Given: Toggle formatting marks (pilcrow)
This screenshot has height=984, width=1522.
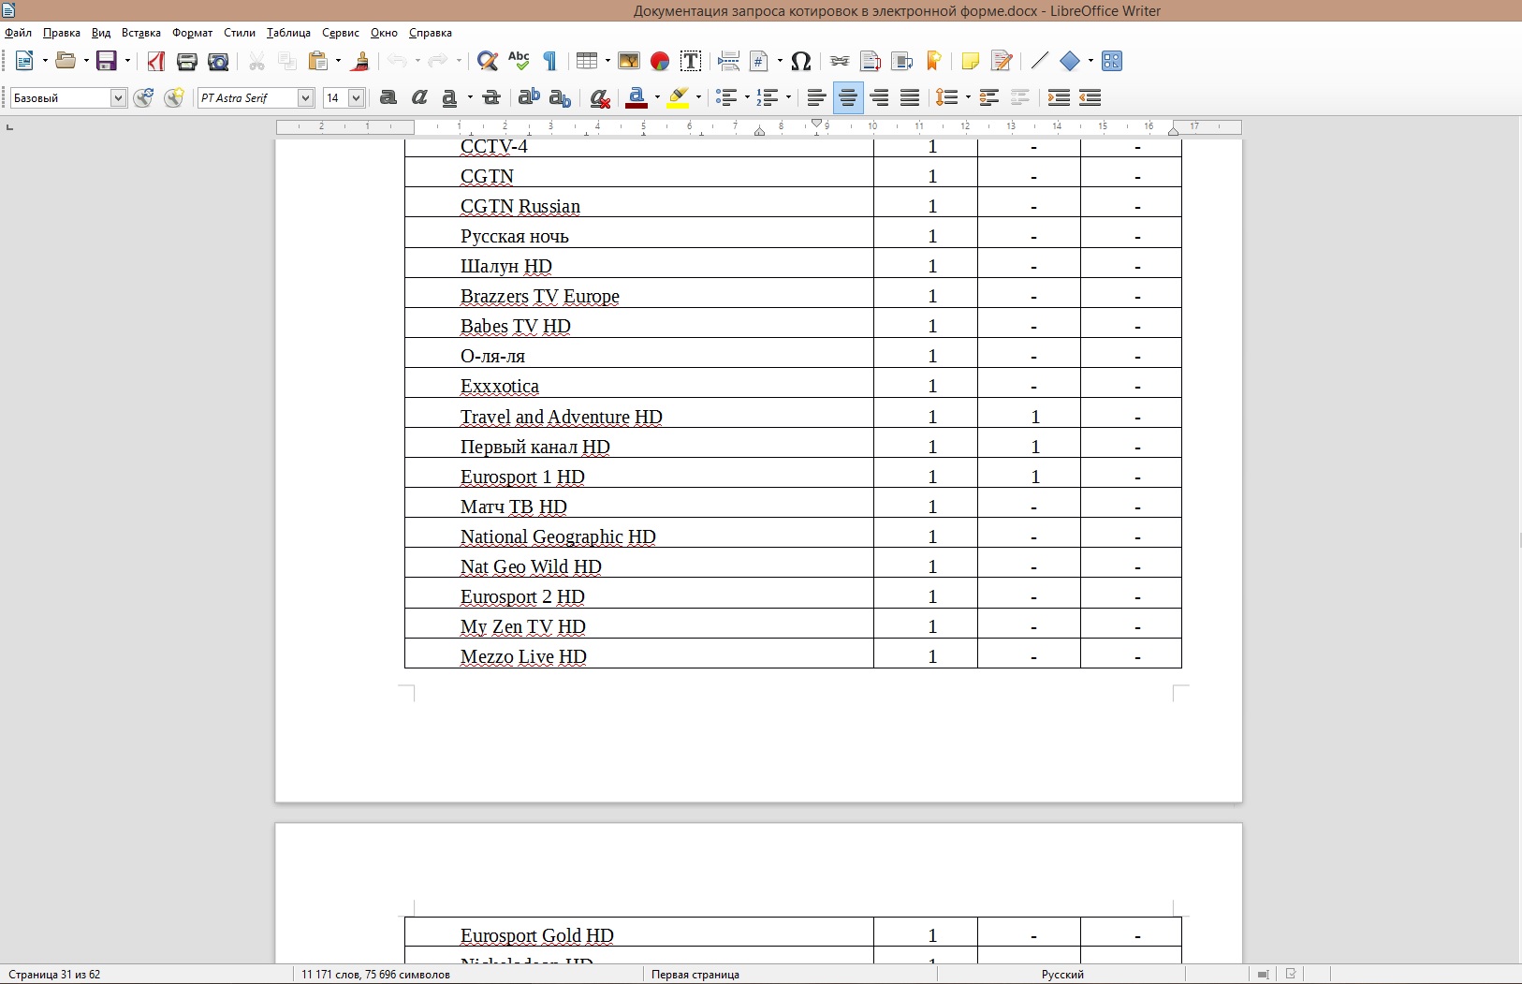Looking at the screenshot, I should click(x=550, y=62).
